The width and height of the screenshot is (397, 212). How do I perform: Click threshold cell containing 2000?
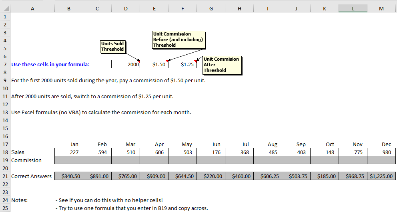[126, 64]
